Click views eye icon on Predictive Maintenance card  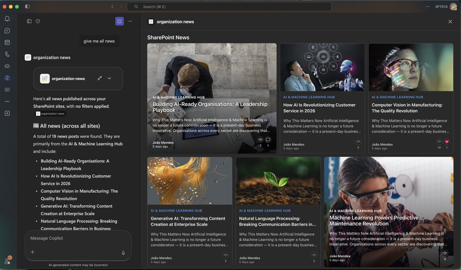pyautogui.click(x=445, y=253)
